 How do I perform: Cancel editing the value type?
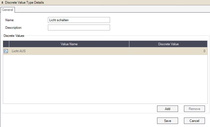pos(194,121)
